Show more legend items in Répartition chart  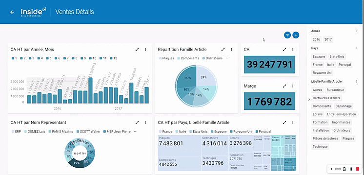(227, 58)
